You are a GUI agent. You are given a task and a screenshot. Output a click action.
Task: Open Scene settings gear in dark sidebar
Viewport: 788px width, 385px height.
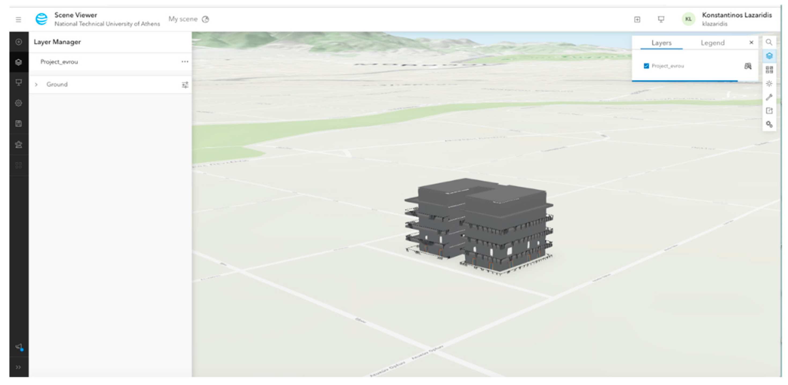pos(19,103)
